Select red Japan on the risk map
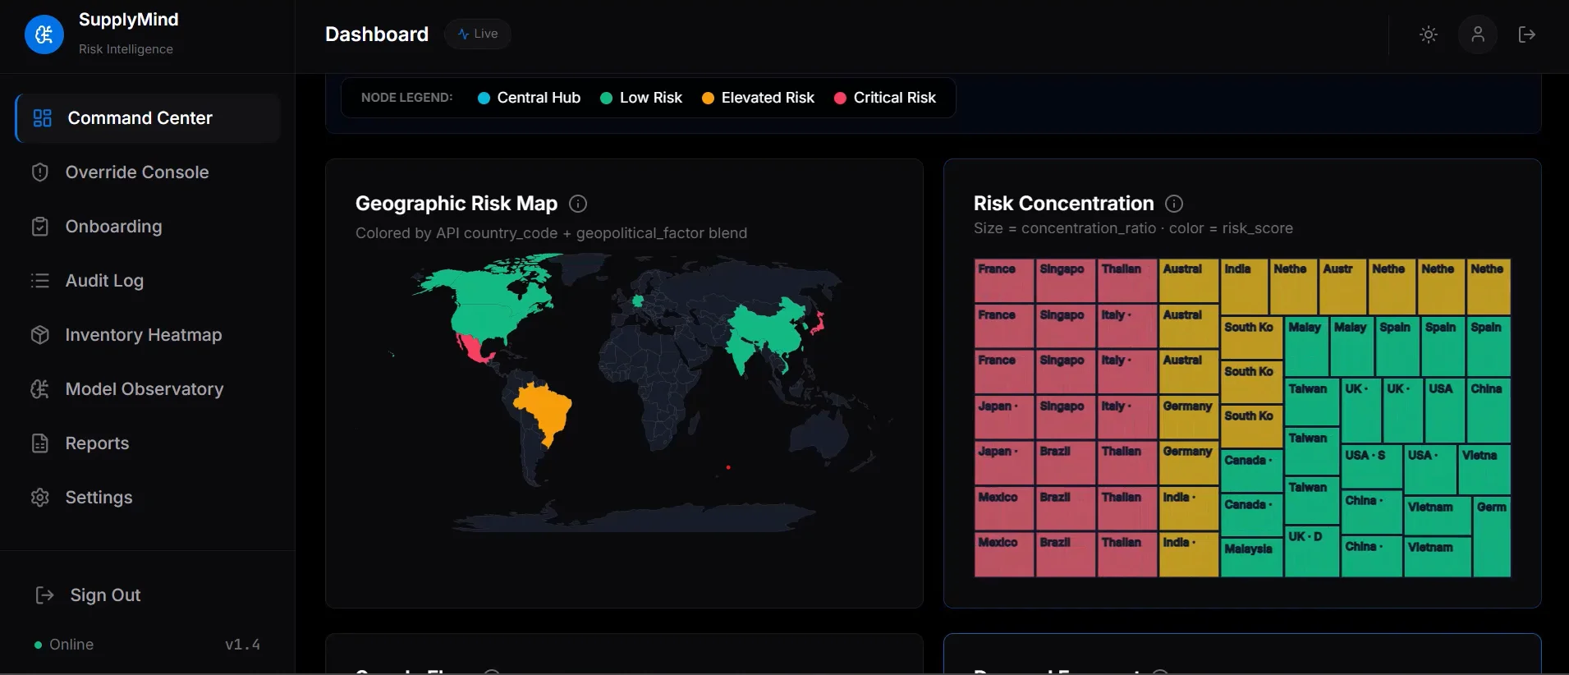Image resolution: width=1569 pixels, height=675 pixels. 819,323
